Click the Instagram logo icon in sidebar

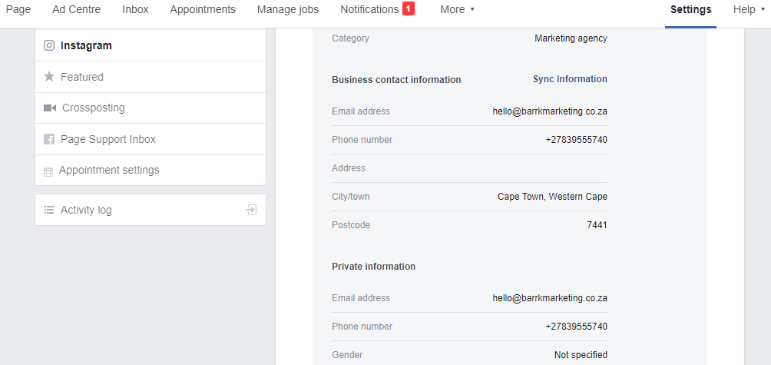click(49, 45)
